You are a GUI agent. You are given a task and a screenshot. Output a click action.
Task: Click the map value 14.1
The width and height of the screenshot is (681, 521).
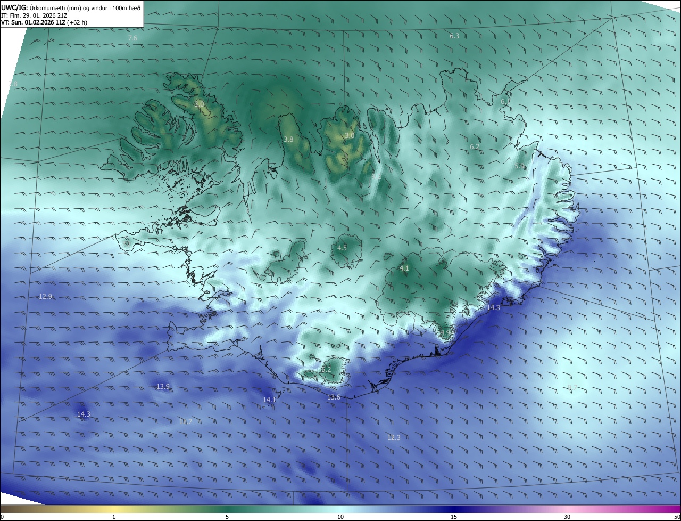(269, 400)
